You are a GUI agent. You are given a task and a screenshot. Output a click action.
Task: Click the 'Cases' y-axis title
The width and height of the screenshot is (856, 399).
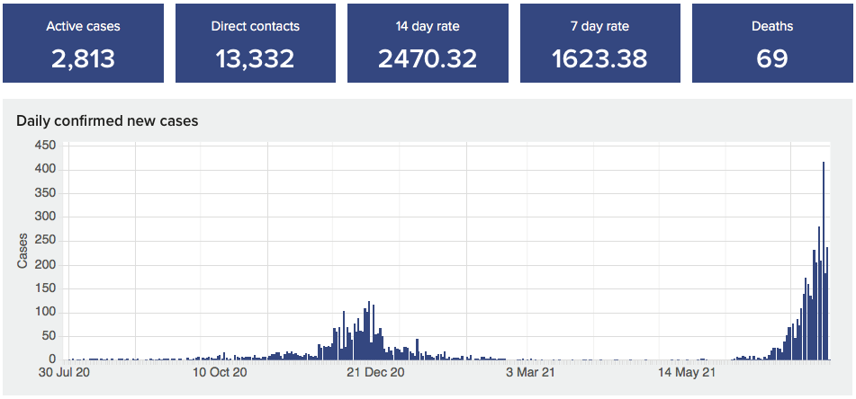click(23, 252)
